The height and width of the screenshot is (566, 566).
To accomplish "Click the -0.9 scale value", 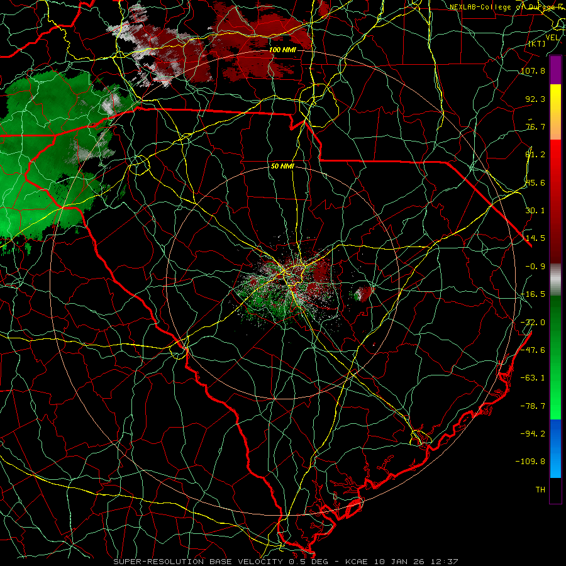I will [x=535, y=267].
